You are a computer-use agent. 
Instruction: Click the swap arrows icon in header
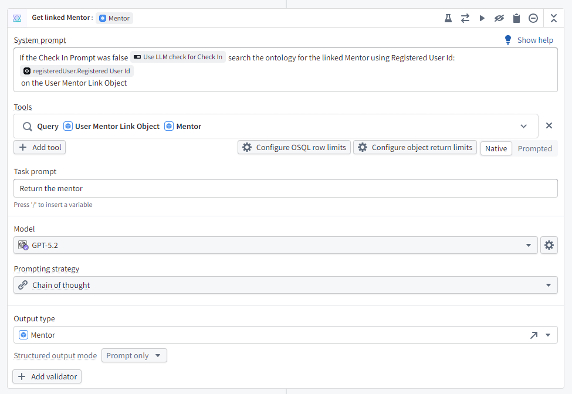coord(465,18)
